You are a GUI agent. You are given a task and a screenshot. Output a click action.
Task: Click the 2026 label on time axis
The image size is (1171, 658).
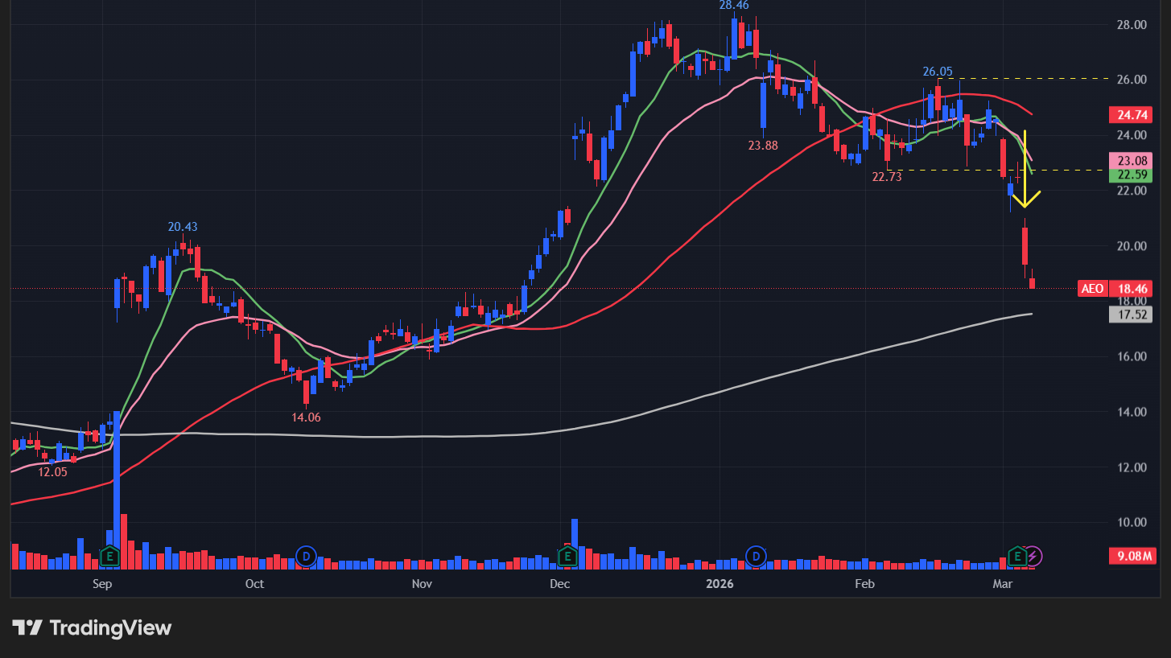click(719, 584)
